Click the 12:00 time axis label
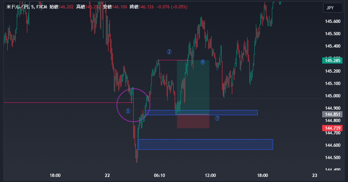Screen dimensions: 348x182 point(211,175)
